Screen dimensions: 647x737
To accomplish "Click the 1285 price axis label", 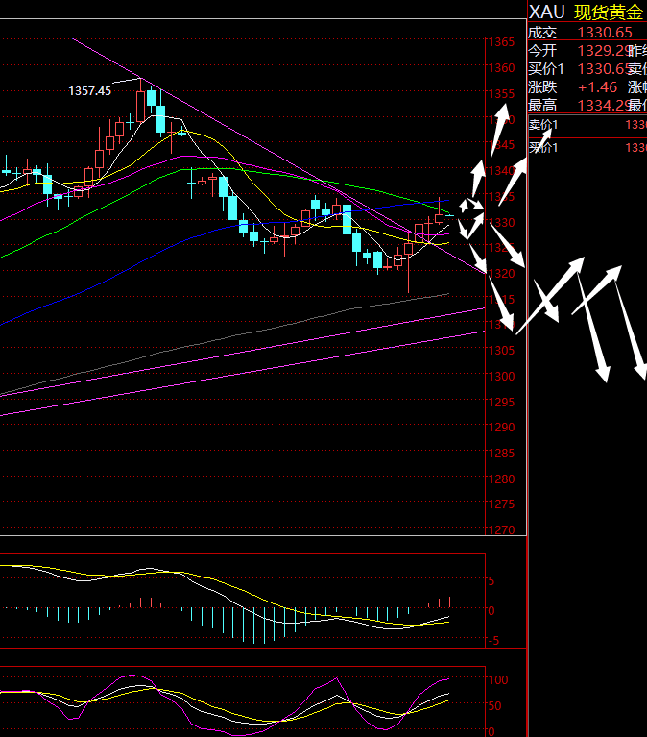I will [x=501, y=454].
